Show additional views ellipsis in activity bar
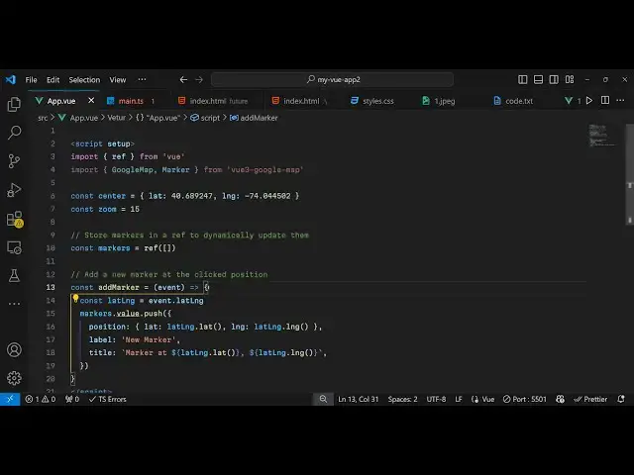The image size is (634, 475). point(14,304)
